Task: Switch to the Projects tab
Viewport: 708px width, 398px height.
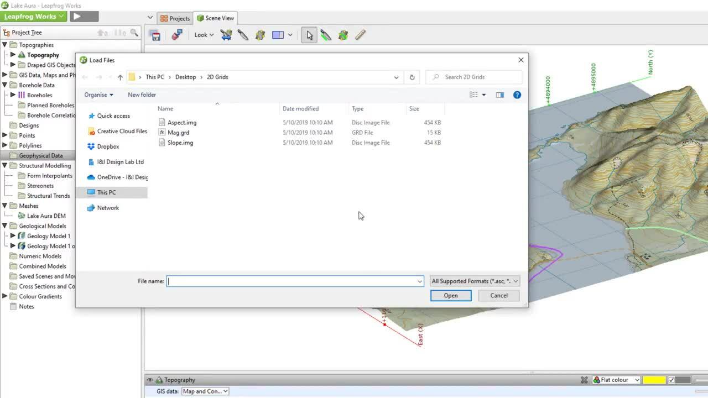Action: [x=175, y=18]
